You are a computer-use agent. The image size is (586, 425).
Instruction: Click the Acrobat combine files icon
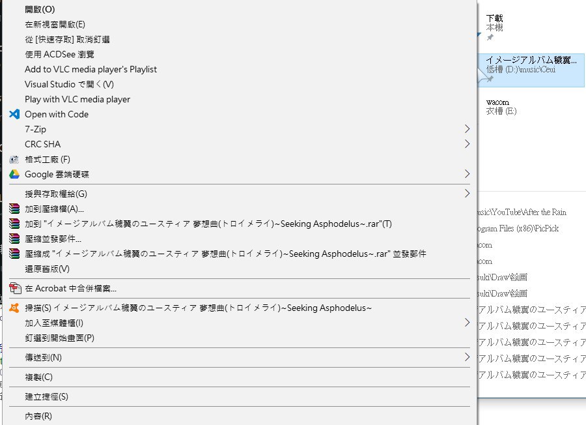coord(15,289)
